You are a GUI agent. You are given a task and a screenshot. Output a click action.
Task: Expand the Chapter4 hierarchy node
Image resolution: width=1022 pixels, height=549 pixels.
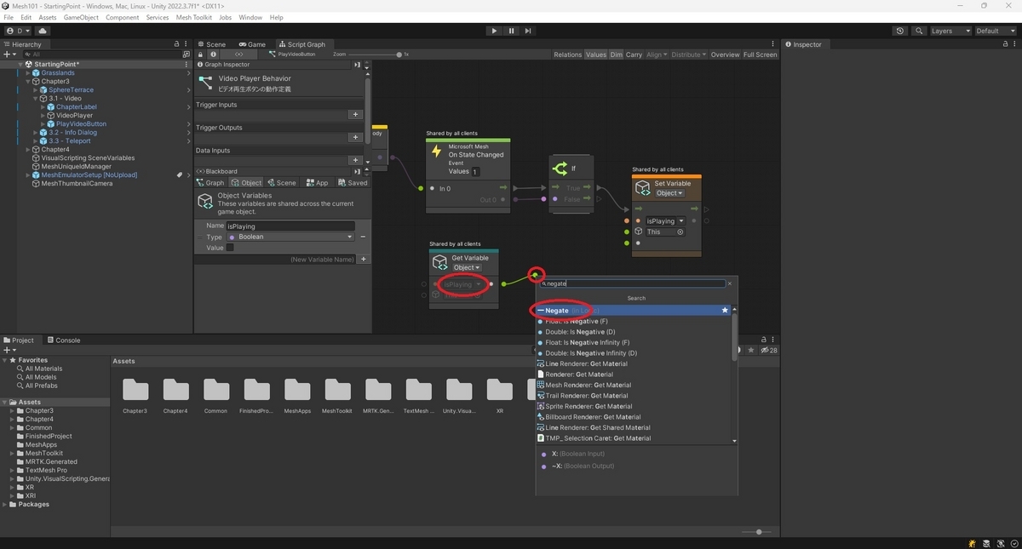click(28, 150)
